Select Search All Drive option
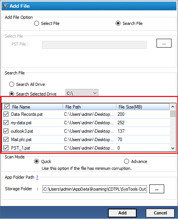The width and height of the screenshot is (178, 219). tap(11, 84)
